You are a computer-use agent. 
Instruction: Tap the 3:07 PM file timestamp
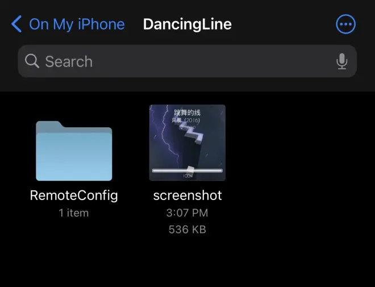tap(188, 213)
